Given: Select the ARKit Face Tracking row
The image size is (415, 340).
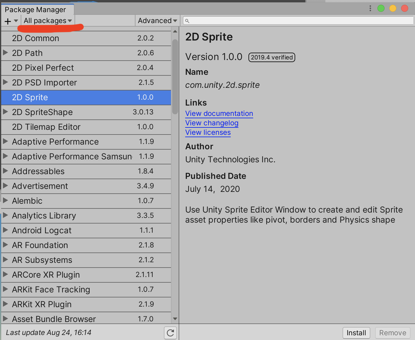Looking at the screenshot, I should click(x=86, y=290).
